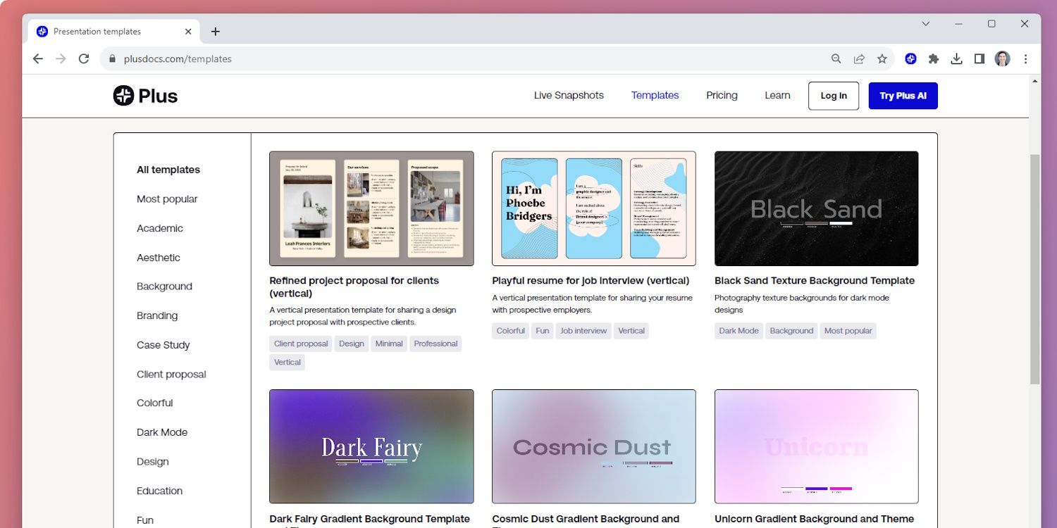The height and width of the screenshot is (528, 1057).
Task: Open the browser extensions puzzle icon
Action: pos(934,59)
